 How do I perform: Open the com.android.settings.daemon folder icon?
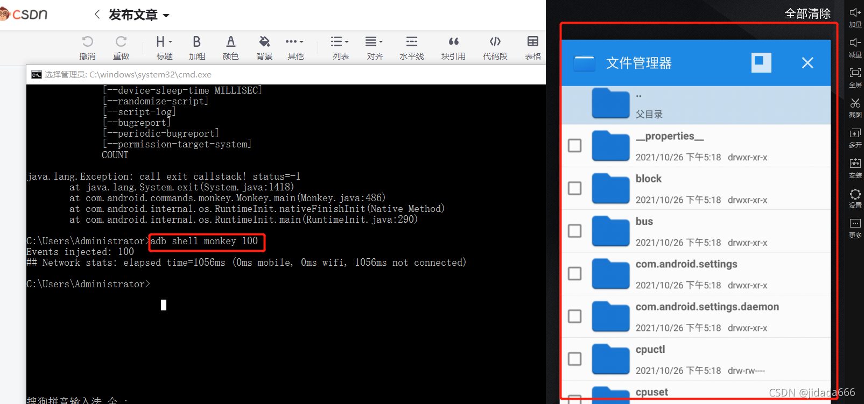click(610, 316)
